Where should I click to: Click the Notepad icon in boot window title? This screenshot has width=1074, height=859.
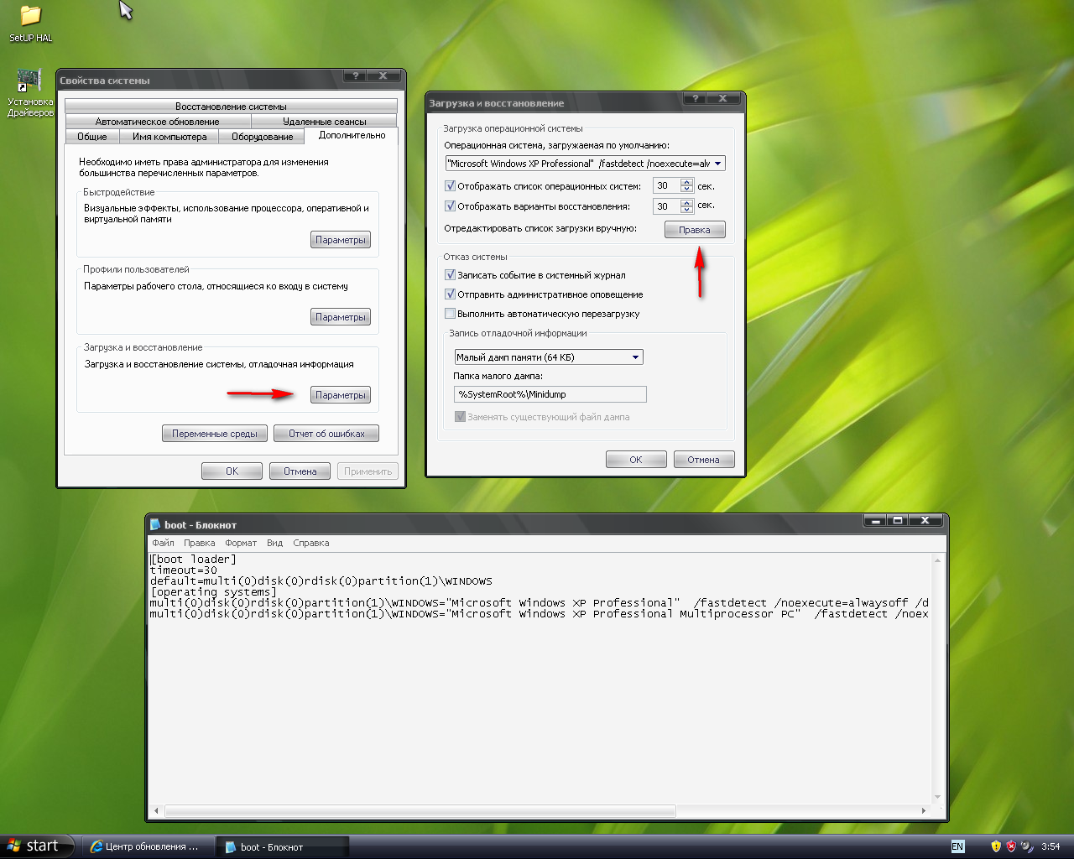coord(155,524)
